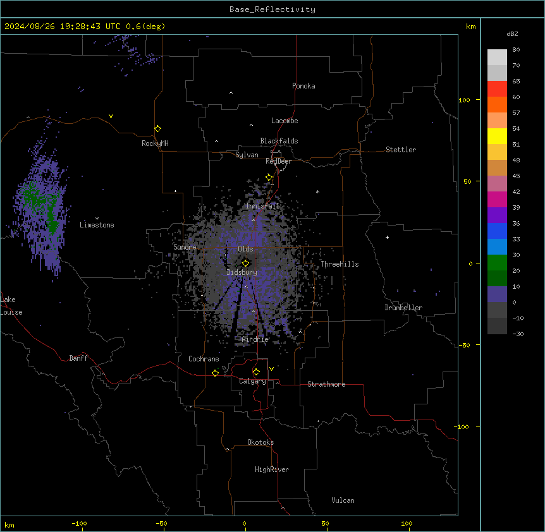Click the Strathmore label
The height and width of the screenshot is (532, 545).
click(326, 384)
